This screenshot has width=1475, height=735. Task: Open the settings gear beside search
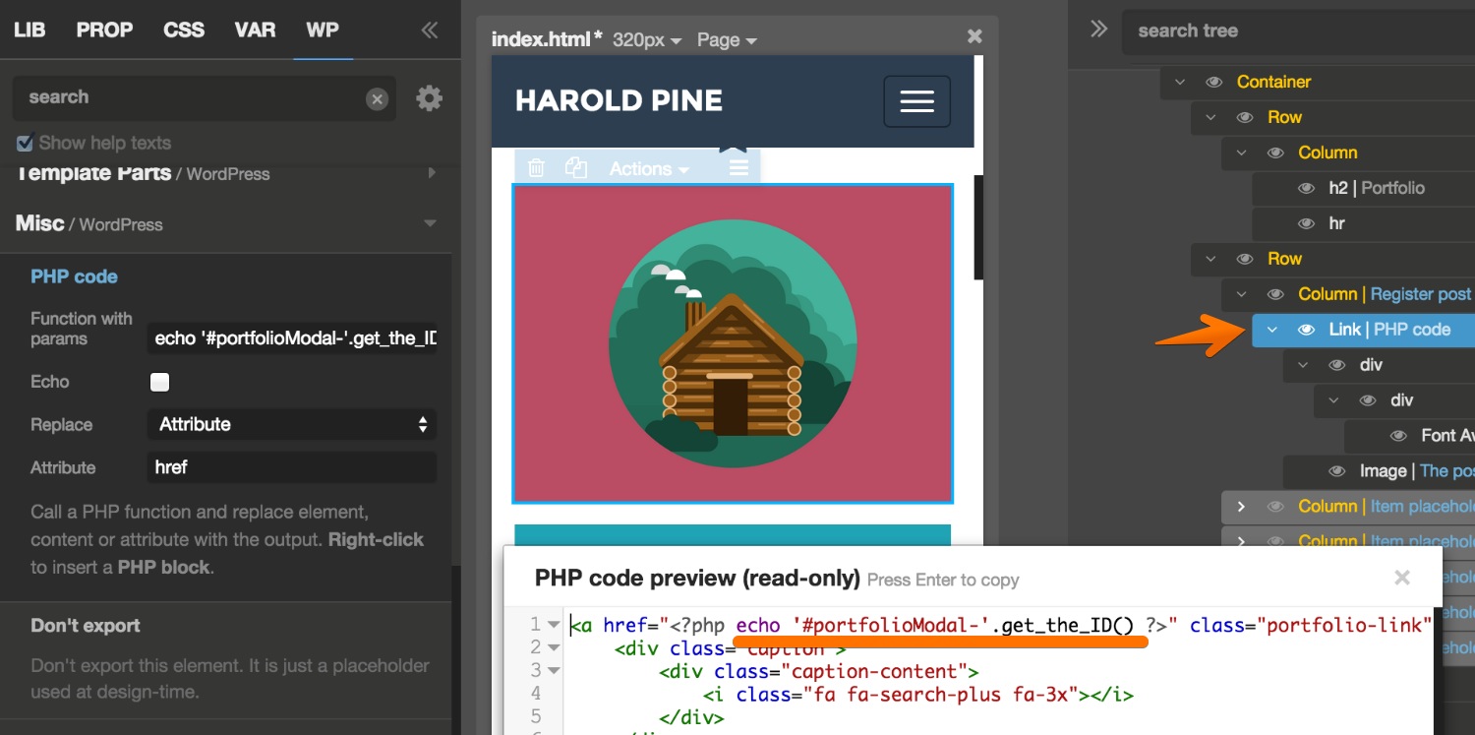pos(429,98)
